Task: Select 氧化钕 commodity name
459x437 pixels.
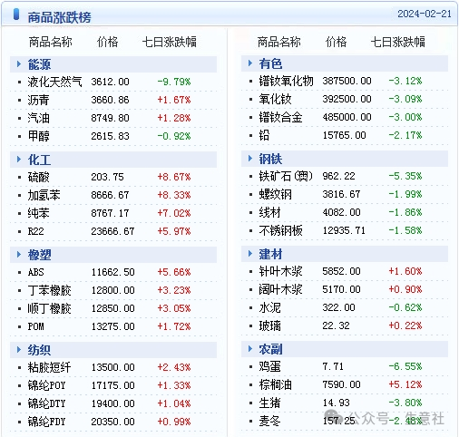Action: tap(275, 99)
